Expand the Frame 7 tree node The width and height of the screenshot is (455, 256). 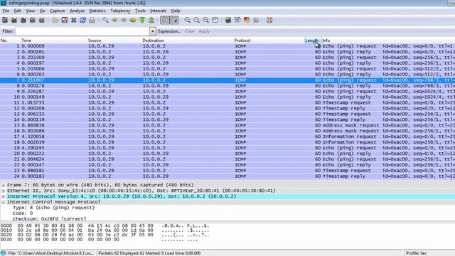click(3, 185)
